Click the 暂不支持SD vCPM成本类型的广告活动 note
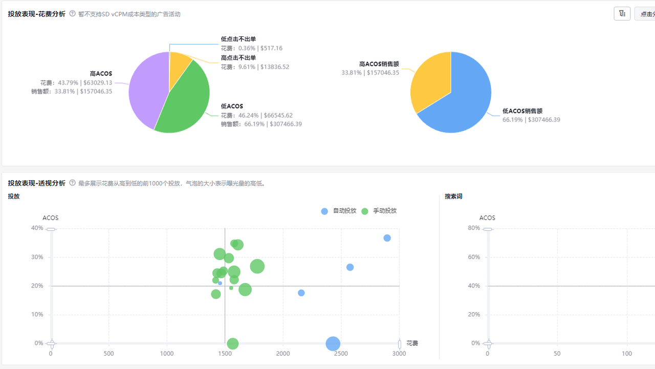 tap(129, 14)
